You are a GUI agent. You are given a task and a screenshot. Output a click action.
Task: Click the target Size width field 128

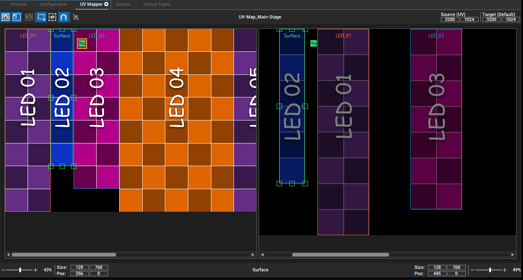pos(437,267)
